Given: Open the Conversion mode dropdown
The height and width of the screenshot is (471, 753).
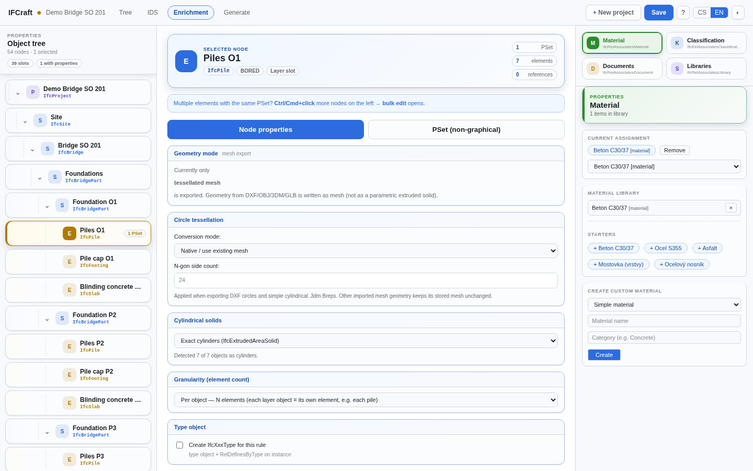Looking at the screenshot, I should [x=366, y=251].
